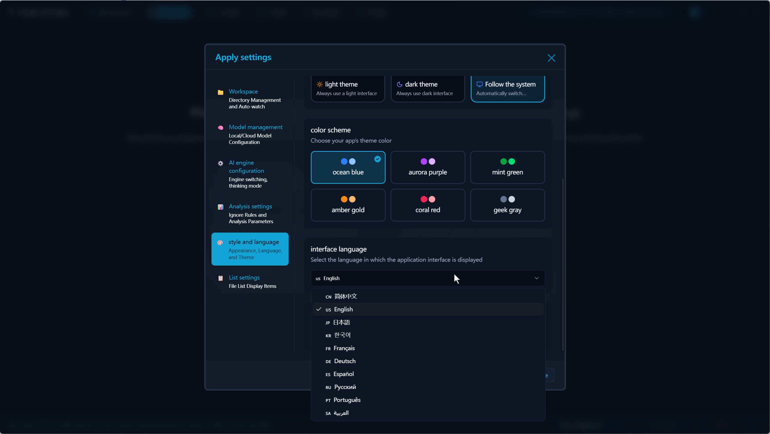Click the moon icon on dark theme

pos(400,84)
